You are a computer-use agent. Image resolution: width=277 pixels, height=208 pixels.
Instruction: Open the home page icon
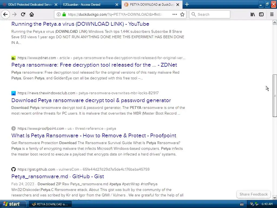32,14
